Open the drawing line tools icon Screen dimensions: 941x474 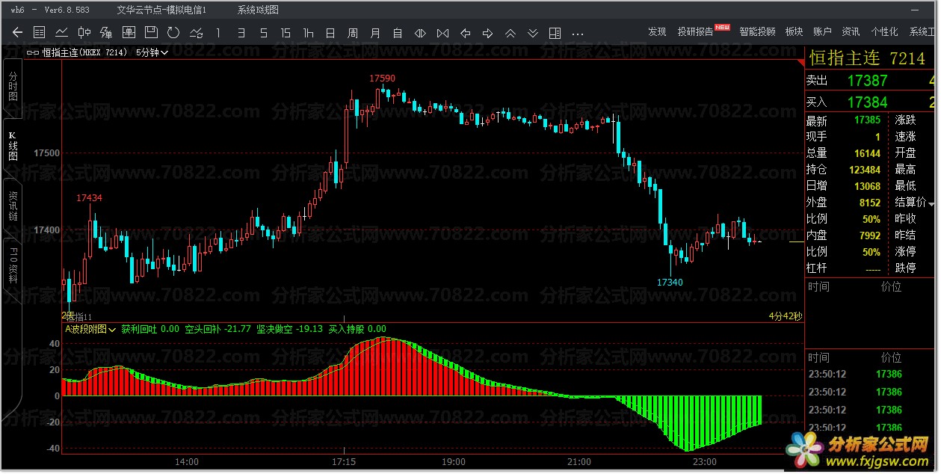click(196, 32)
